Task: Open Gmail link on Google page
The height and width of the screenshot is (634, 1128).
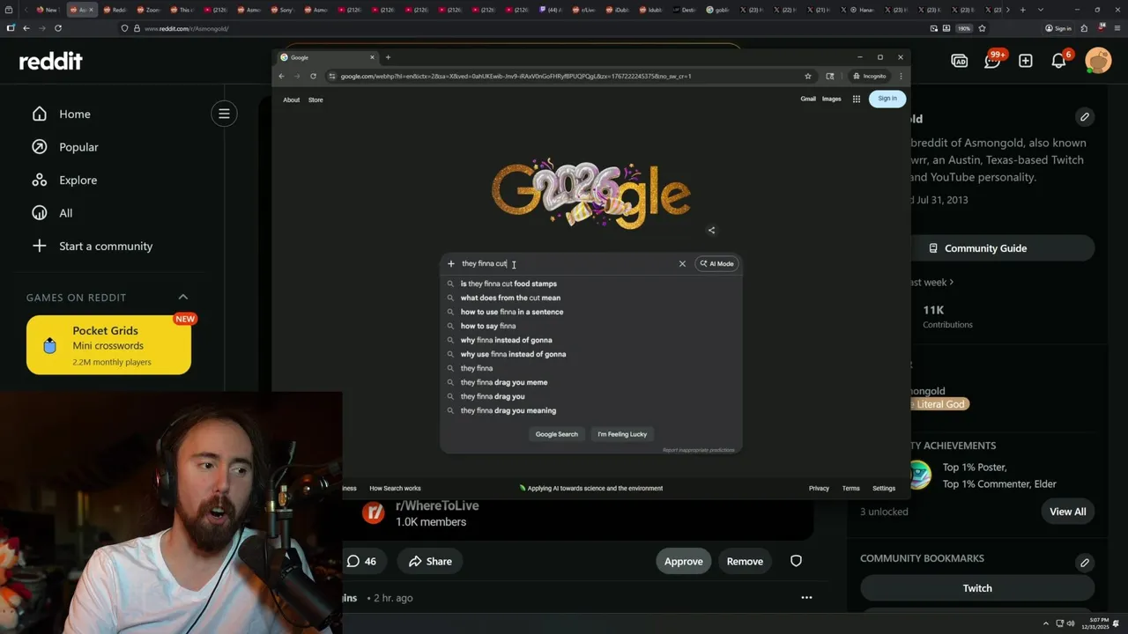Action: [808, 99]
